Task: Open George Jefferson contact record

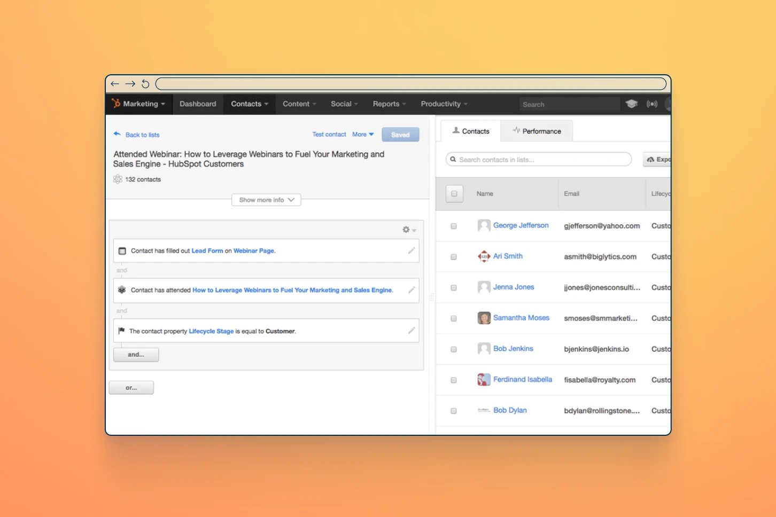Action: (521, 225)
